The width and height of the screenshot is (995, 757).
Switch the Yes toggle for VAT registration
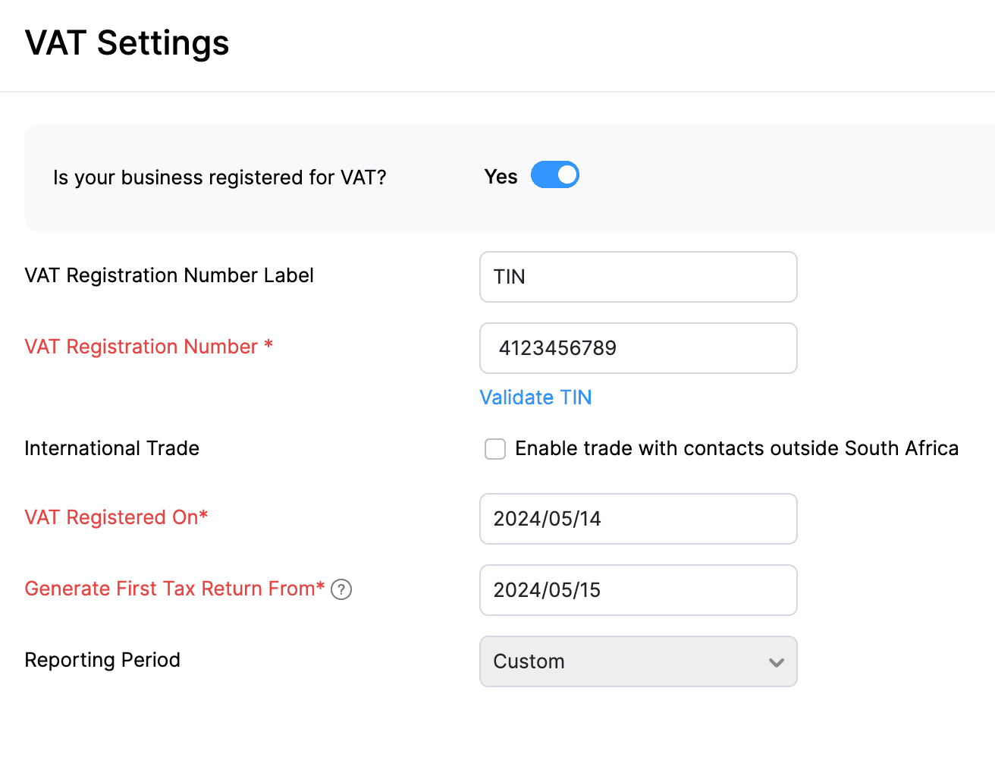click(x=554, y=174)
